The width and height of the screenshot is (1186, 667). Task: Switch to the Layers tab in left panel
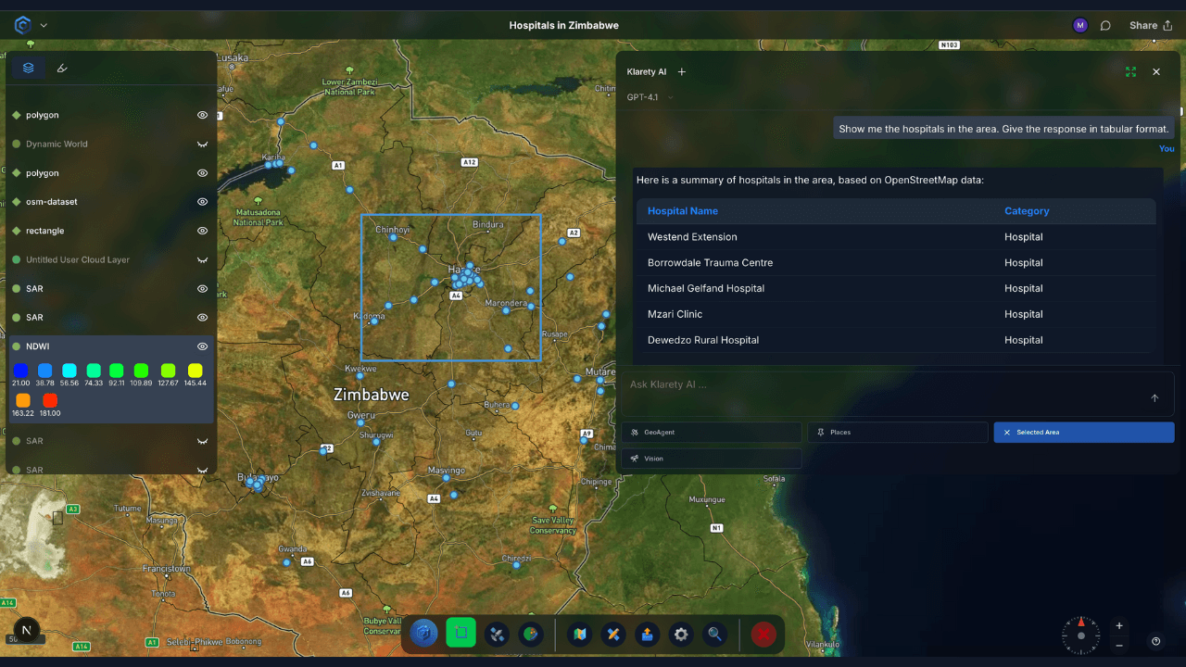[29, 68]
